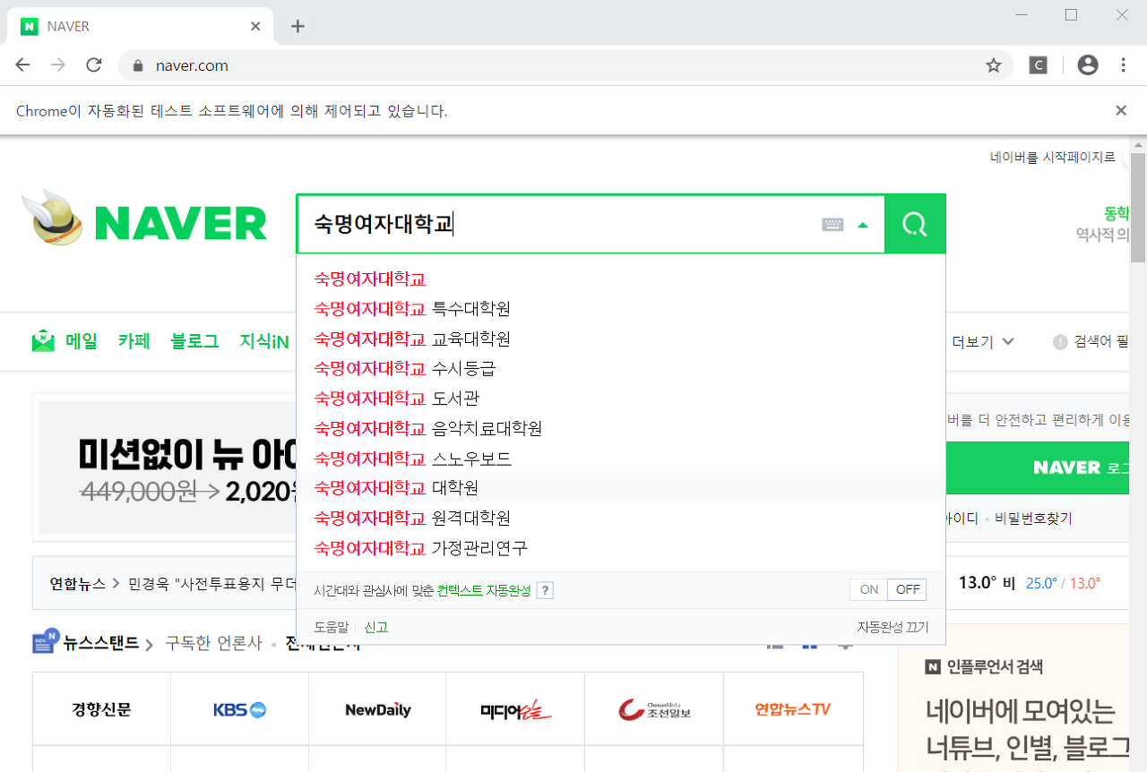Click the C extension icon in toolbar
The width and height of the screenshot is (1147, 772).
[1038, 65]
